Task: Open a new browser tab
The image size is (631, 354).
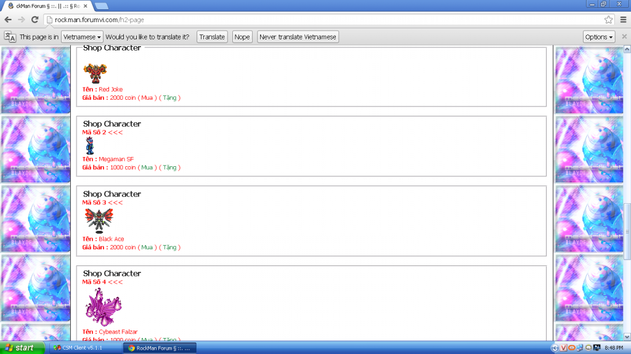Action: coord(102,6)
